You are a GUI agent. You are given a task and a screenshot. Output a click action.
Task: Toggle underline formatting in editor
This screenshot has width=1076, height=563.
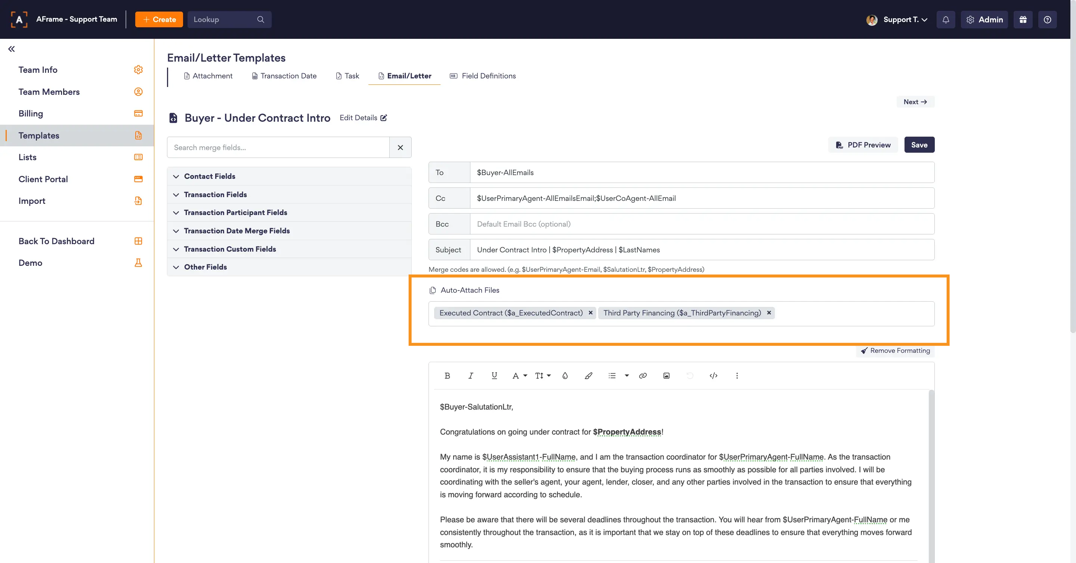click(x=494, y=376)
